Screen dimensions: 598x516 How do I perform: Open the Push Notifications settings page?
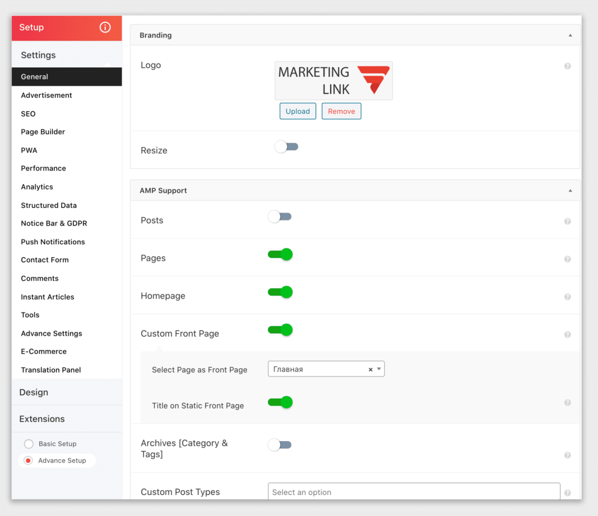(53, 241)
